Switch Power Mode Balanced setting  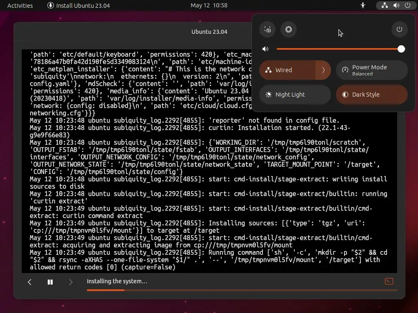[x=371, y=70]
